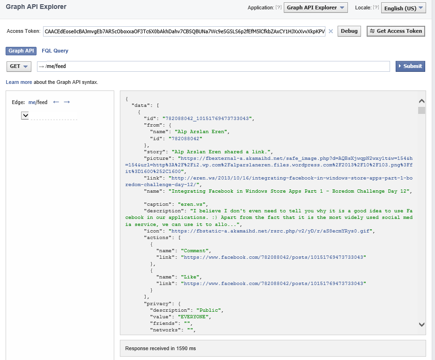
Task: Click the Get Access Token button
Action: 396,31
